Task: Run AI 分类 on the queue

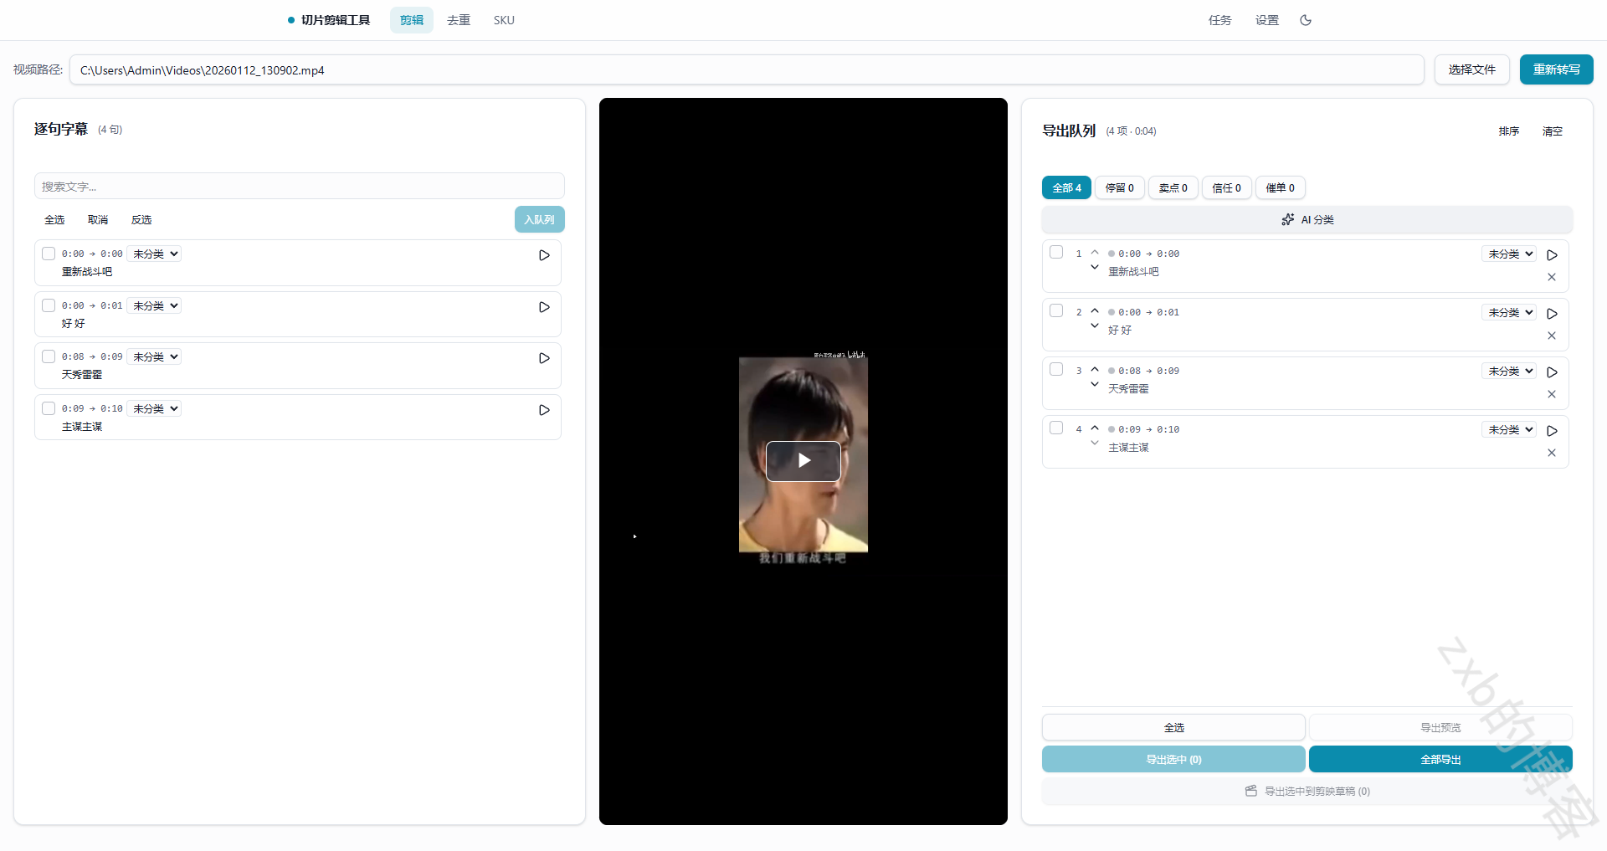Action: (1307, 220)
